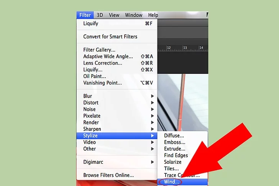Open the 3D menu

pos(100,15)
